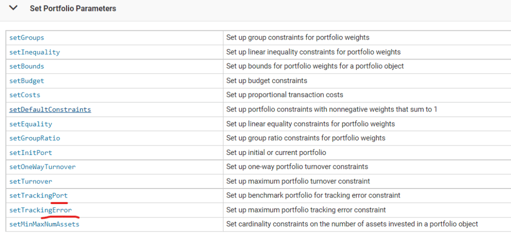Navigate to the setCosts link

(24, 95)
